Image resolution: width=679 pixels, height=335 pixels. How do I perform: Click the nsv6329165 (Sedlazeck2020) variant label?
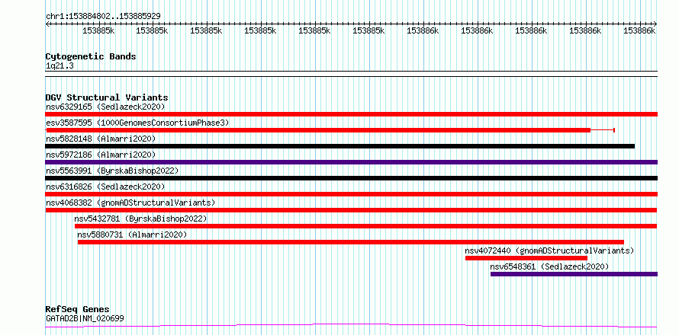[105, 107]
